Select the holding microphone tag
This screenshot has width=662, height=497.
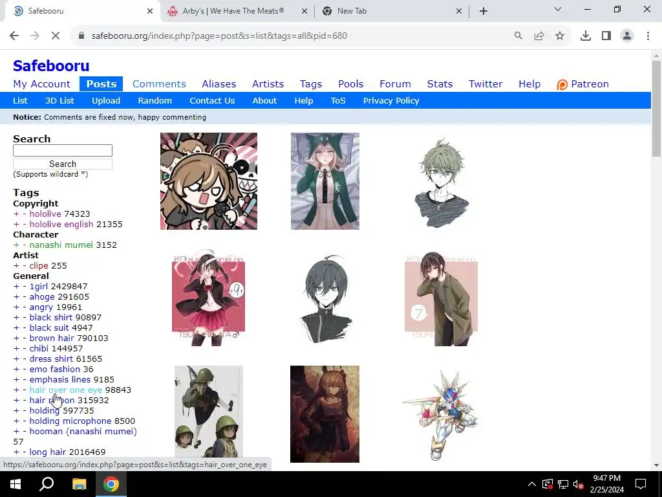pyautogui.click(x=70, y=421)
